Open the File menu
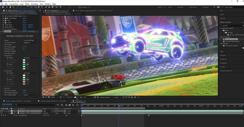 click(2, 4)
